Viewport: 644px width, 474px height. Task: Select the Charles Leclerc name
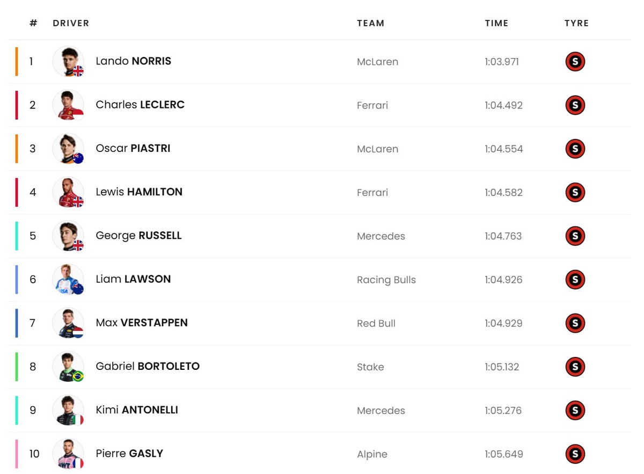tap(140, 105)
